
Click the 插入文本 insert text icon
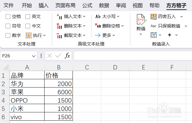point(59,17)
